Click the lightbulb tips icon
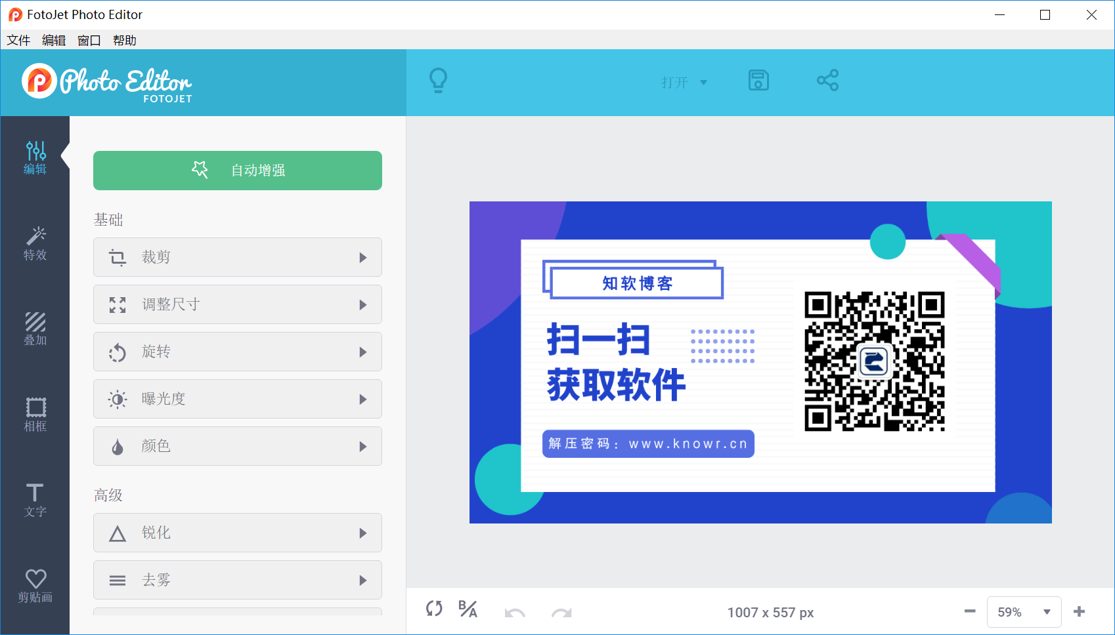Image resolution: width=1115 pixels, height=635 pixels. pyautogui.click(x=438, y=81)
